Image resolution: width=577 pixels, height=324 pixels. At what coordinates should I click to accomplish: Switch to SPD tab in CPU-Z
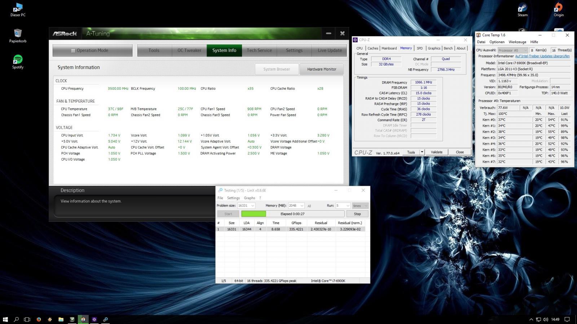[x=420, y=48]
